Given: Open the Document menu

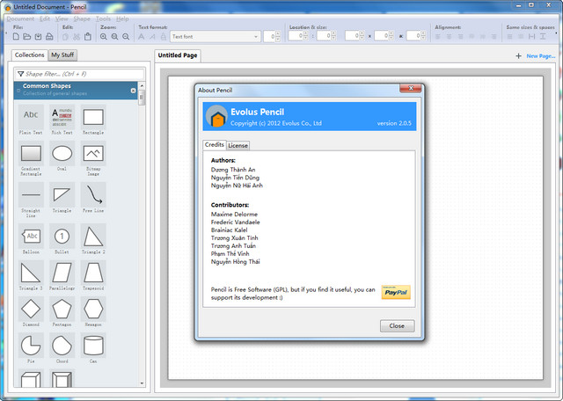Looking at the screenshot, I should pos(20,18).
